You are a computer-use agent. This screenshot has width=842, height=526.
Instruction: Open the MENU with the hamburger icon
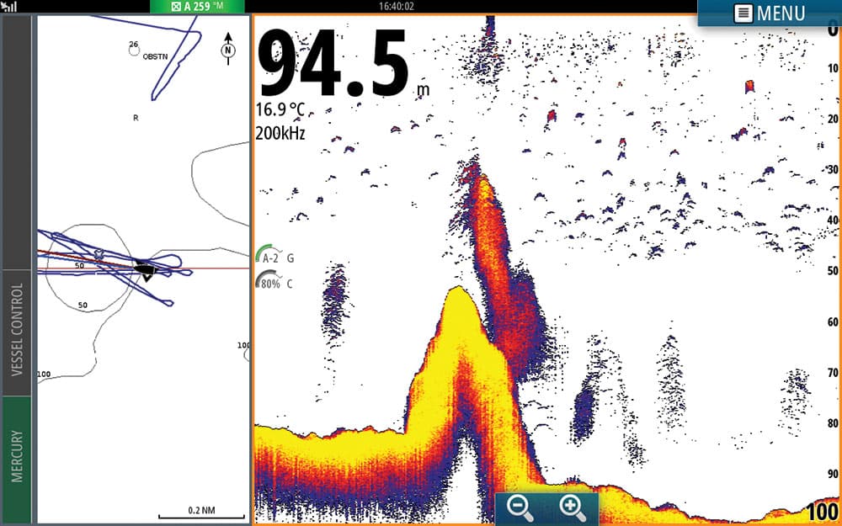coord(743,13)
